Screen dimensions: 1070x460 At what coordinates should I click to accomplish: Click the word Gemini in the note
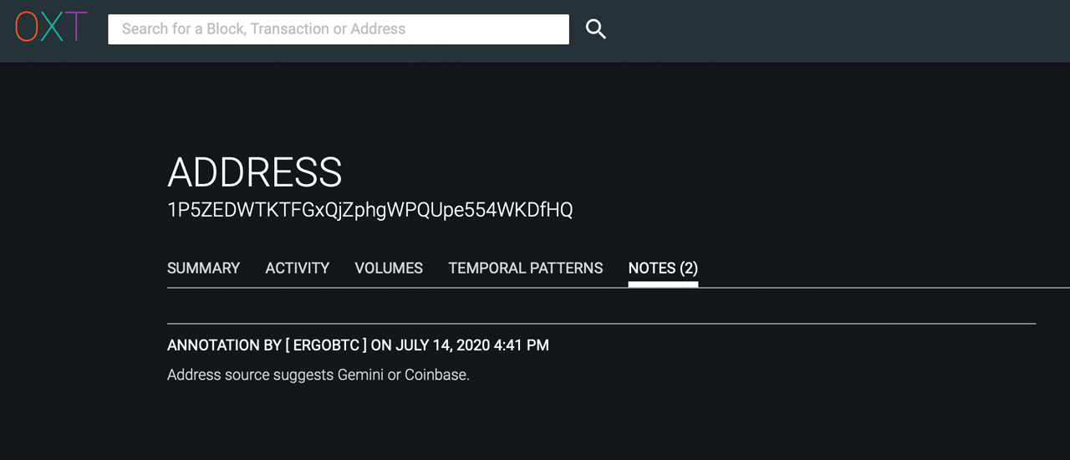click(x=360, y=375)
